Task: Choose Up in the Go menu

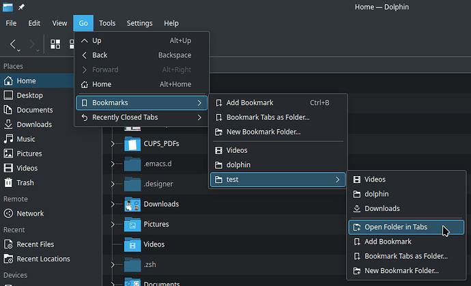Action: point(141,40)
